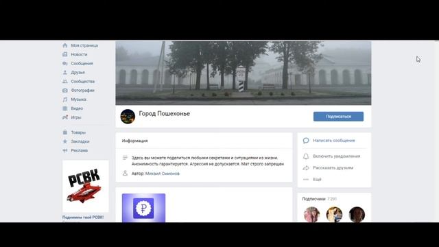
Task: Open Товары in the sidebar
Action: (x=78, y=132)
